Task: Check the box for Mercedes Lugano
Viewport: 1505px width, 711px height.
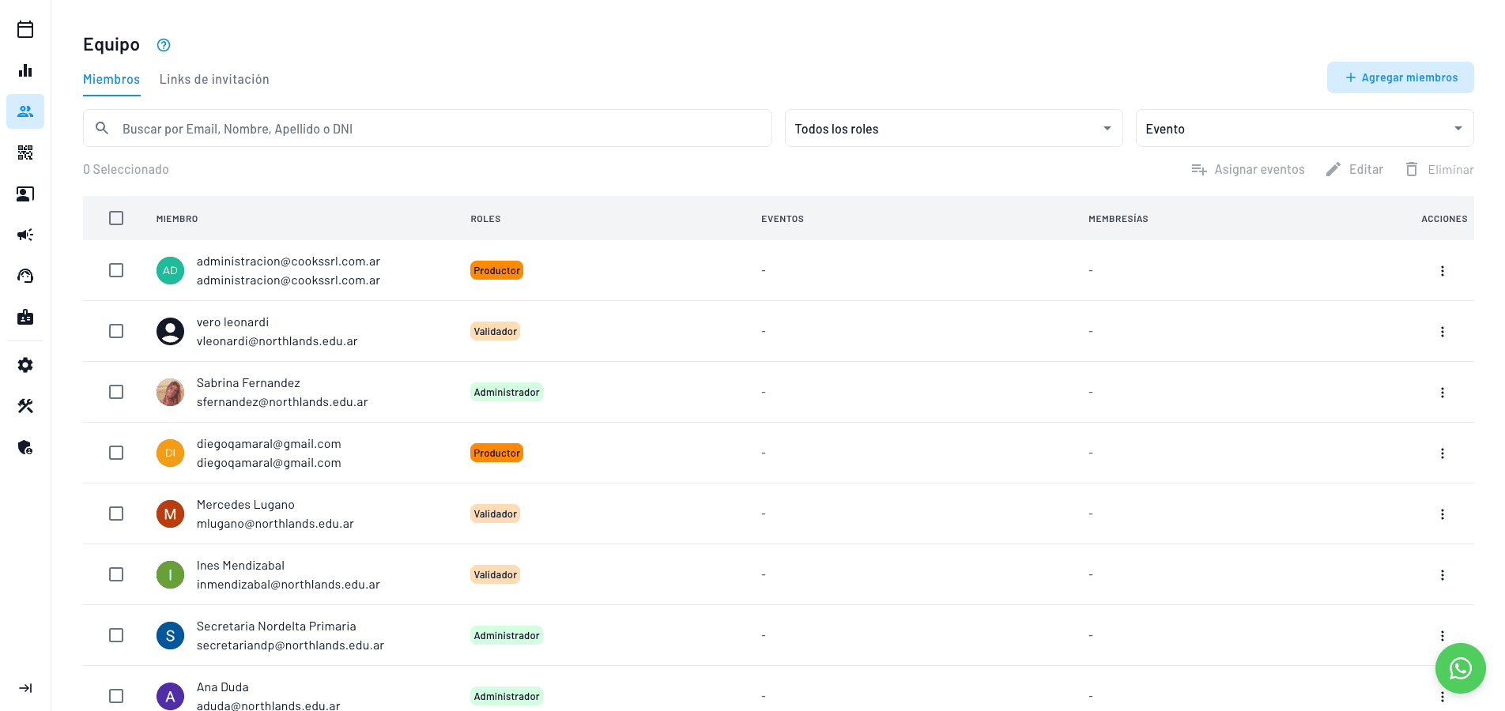Action: click(116, 513)
